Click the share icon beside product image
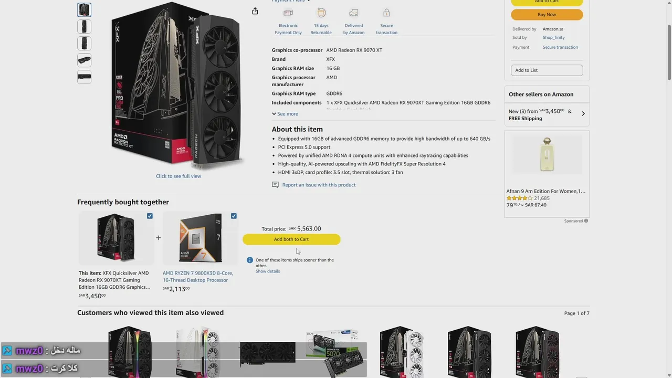The image size is (672, 378). tap(255, 11)
